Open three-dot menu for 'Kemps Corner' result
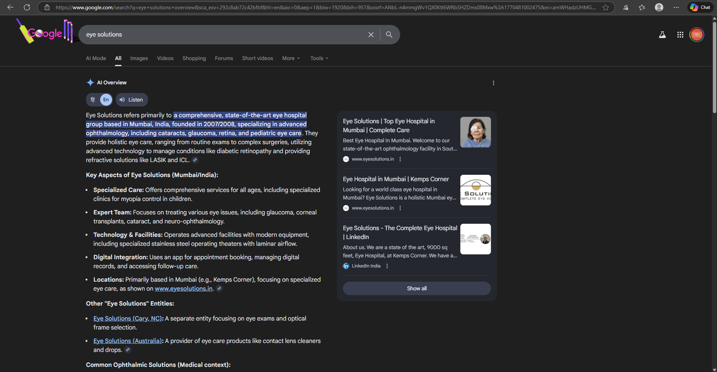This screenshot has height=372, width=717. (x=400, y=208)
